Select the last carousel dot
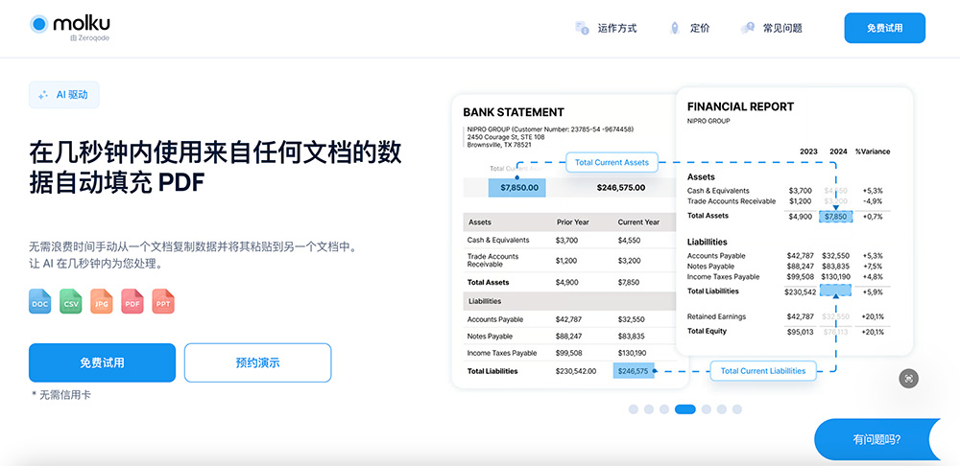 (737, 409)
